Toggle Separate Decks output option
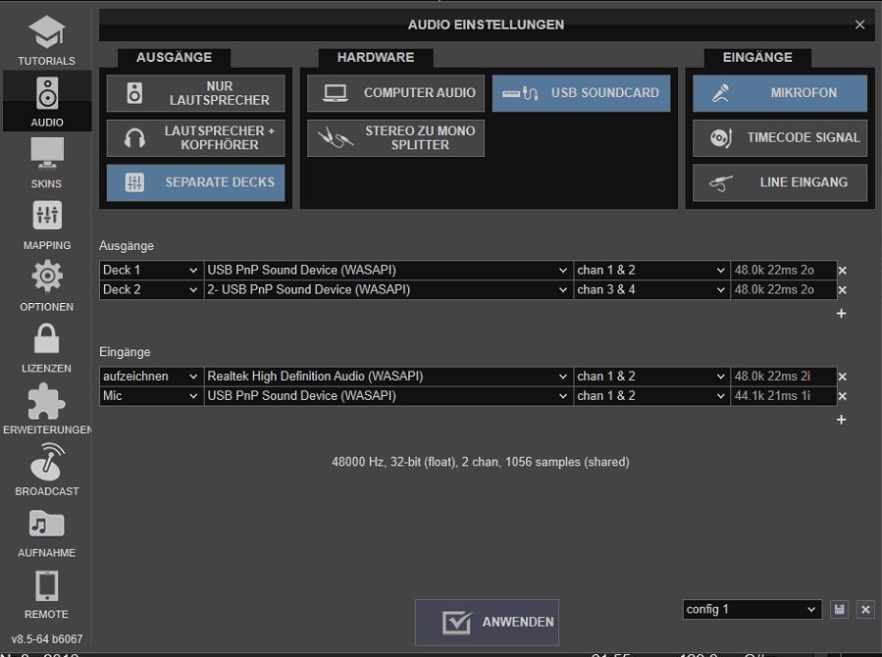This screenshot has height=657, width=882. pos(196,182)
